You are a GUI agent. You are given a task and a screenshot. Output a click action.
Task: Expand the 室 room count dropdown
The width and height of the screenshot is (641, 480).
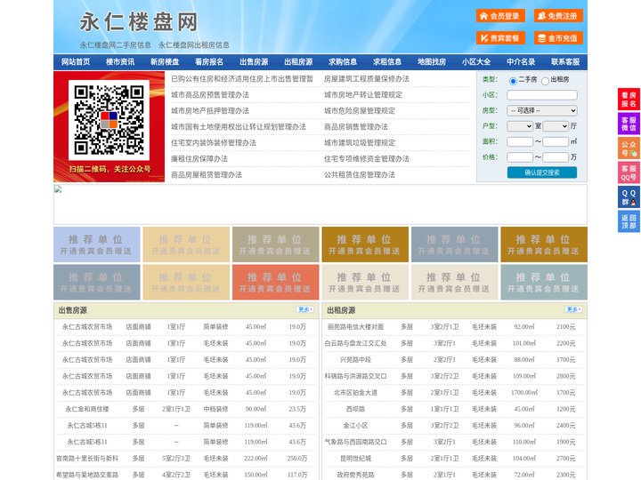coord(520,126)
